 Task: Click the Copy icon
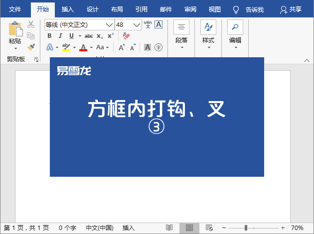click(x=30, y=36)
